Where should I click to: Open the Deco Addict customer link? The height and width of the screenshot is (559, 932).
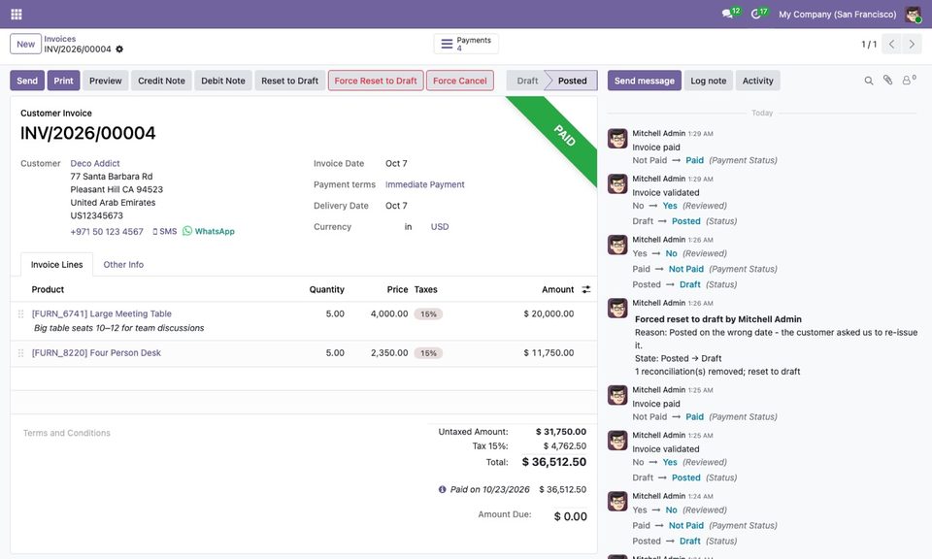click(95, 163)
